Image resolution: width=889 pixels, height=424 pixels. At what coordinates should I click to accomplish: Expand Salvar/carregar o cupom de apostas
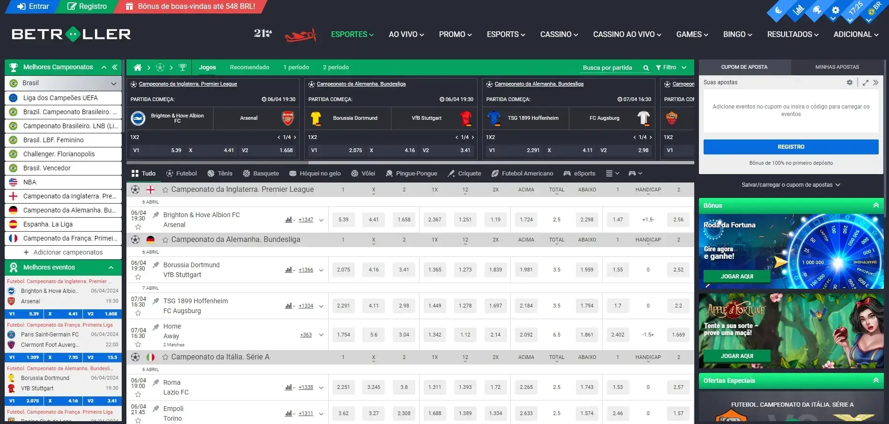click(791, 185)
